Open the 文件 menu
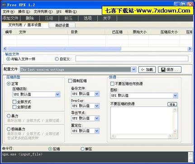This screenshot has height=164, width=195. pyautogui.click(x=9, y=12)
